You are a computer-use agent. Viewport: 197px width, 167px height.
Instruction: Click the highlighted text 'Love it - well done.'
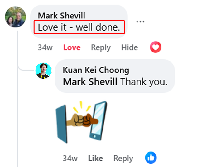pos(79,27)
